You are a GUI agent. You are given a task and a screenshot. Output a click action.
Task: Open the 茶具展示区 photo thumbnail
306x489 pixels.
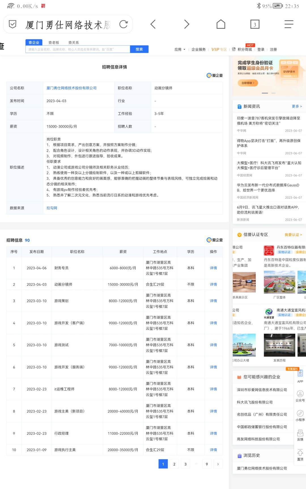point(244,282)
